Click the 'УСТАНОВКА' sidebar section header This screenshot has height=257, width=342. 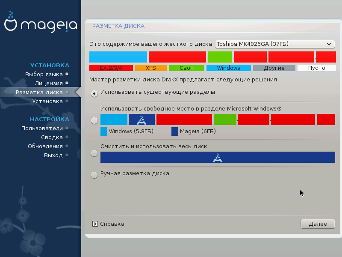coord(50,66)
